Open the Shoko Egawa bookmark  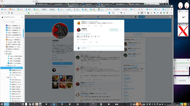click(x=16, y=96)
